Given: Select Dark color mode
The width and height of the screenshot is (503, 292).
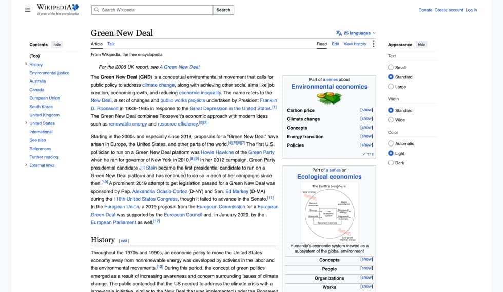Looking at the screenshot, I should (x=391, y=163).
